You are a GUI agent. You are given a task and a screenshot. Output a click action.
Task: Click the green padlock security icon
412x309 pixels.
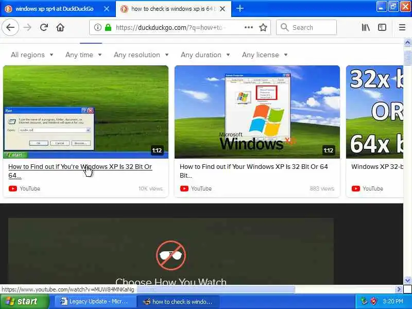point(108,27)
